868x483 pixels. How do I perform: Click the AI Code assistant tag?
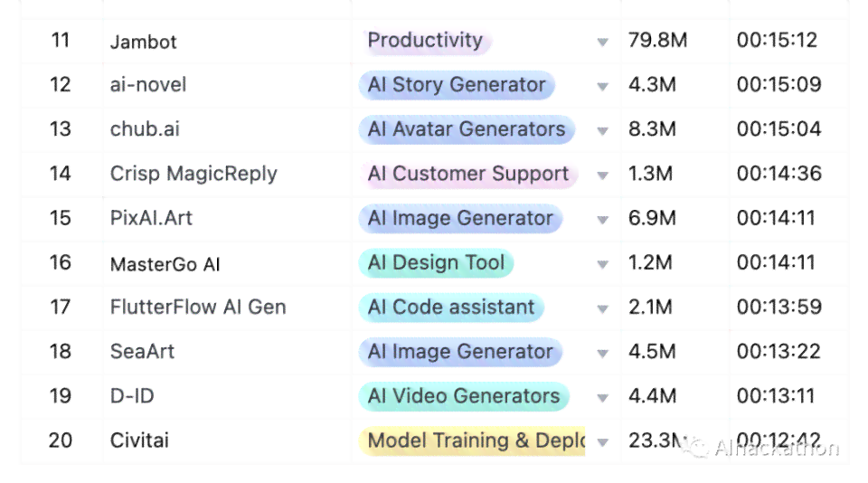click(x=451, y=308)
